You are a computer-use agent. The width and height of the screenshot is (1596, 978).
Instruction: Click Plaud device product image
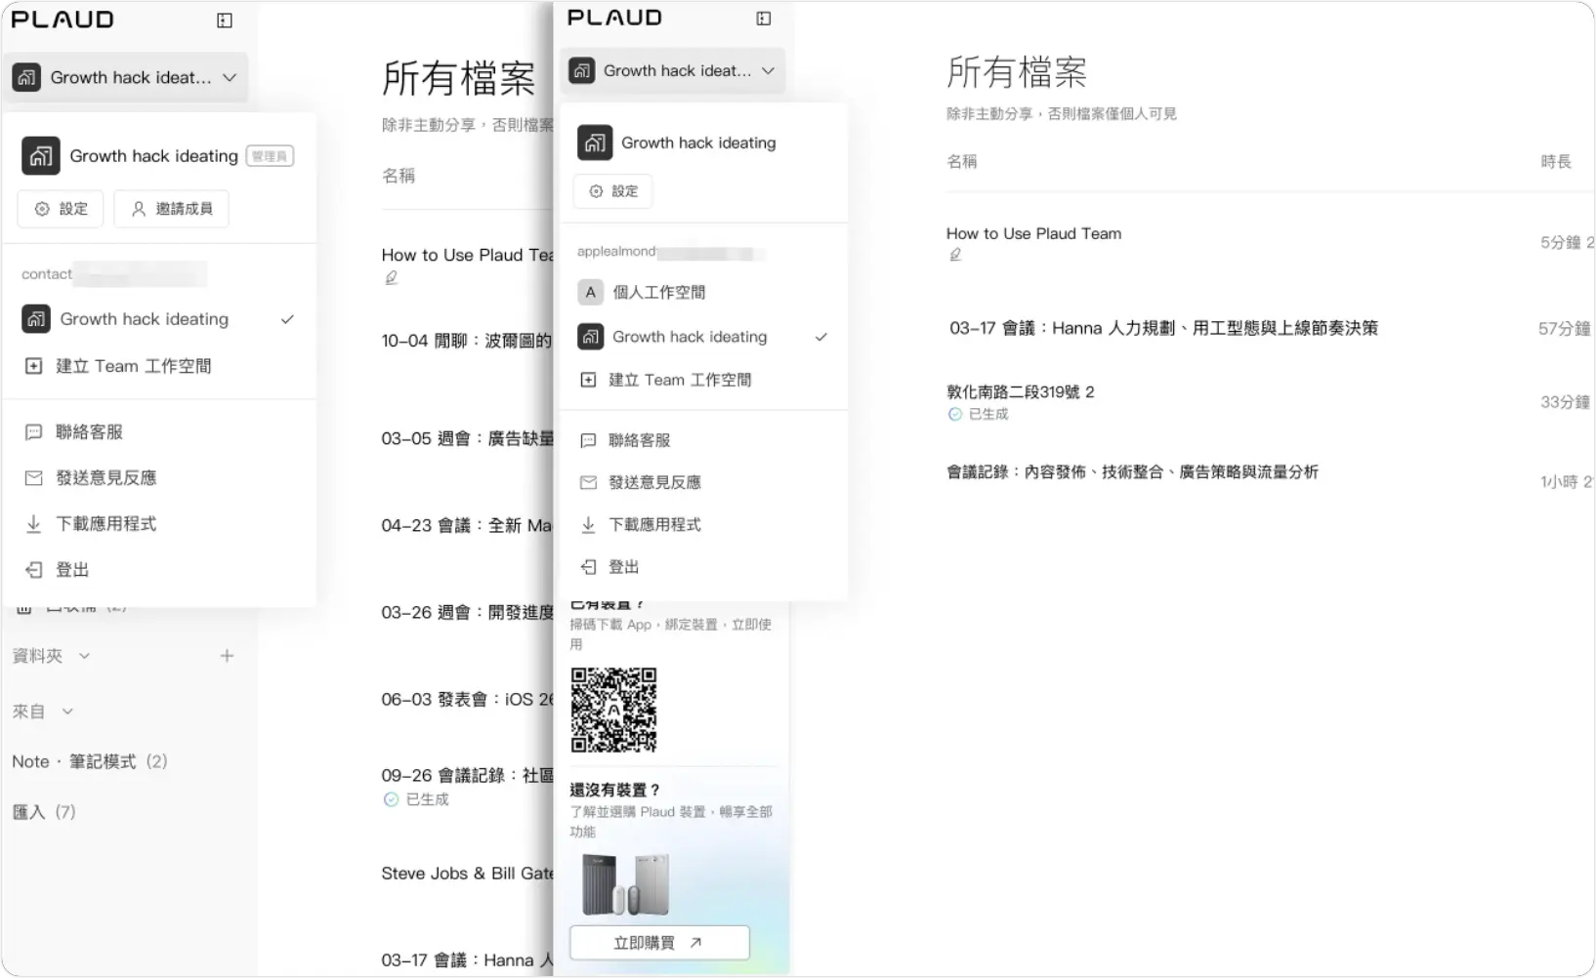(625, 885)
